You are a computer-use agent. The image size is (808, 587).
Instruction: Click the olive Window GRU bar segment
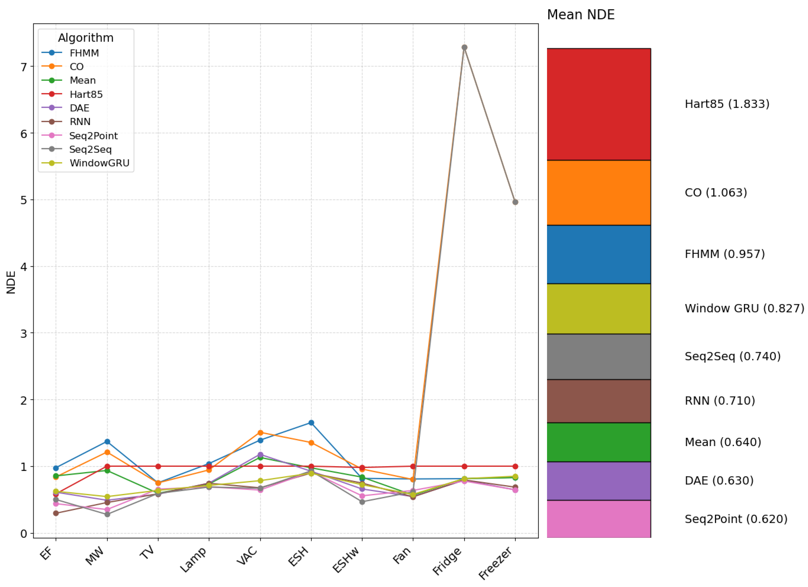tap(598, 308)
